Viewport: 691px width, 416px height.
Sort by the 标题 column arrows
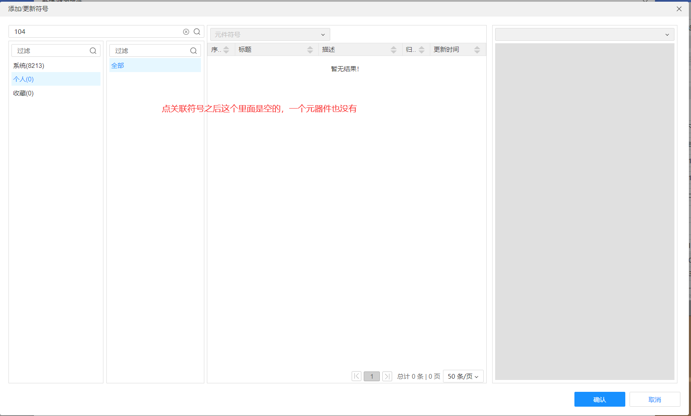pos(310,50)
